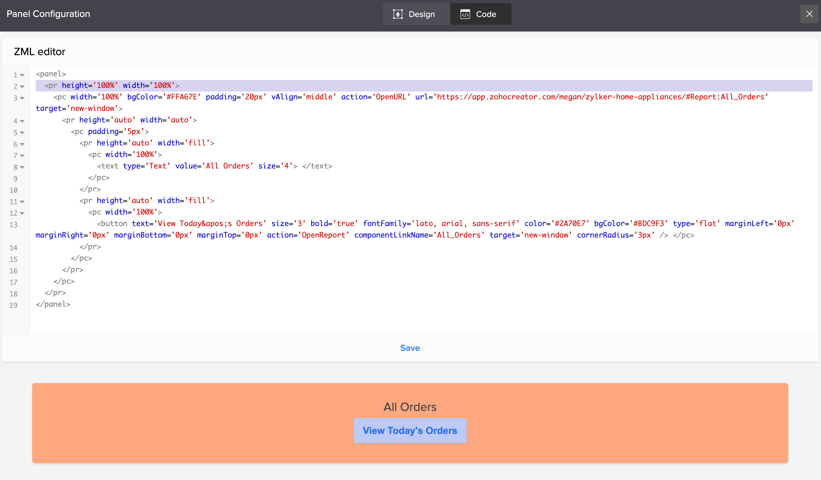Place cursor on closing panel tag line
821x480 pixels.
coord(53,304)
